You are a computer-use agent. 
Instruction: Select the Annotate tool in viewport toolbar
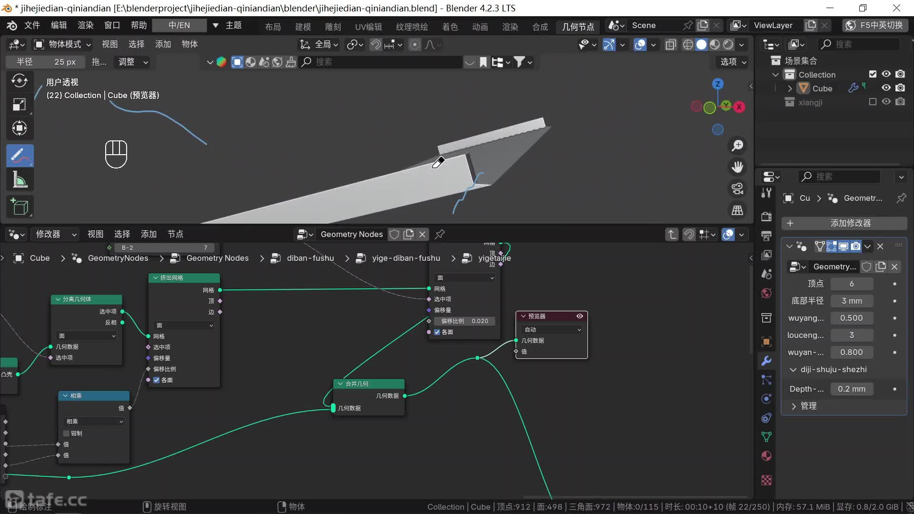20,155
